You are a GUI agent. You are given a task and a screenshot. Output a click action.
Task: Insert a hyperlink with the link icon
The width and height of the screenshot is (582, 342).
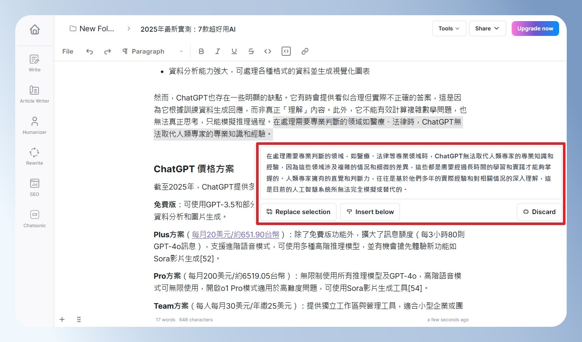tap(305, 52)
